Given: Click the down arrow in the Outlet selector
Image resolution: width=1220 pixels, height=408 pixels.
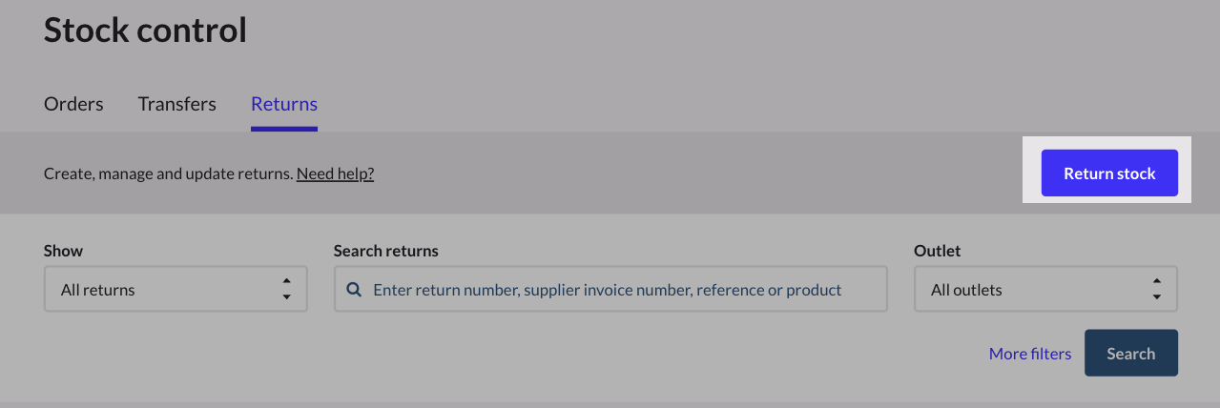Looking at the screenshot, I should (x=1156, y=296).
